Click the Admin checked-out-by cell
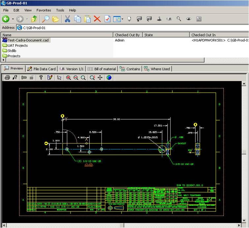The width and height of the screenshot is (249, 228). tap(120, 40)
